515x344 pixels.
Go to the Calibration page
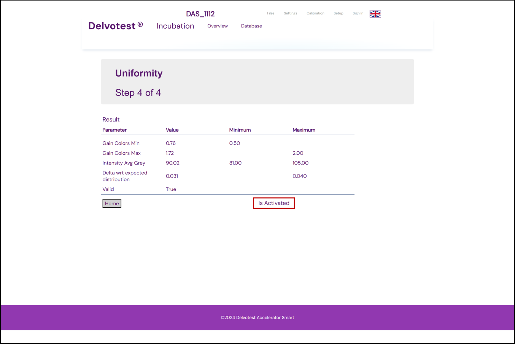(x=315, y=13)
